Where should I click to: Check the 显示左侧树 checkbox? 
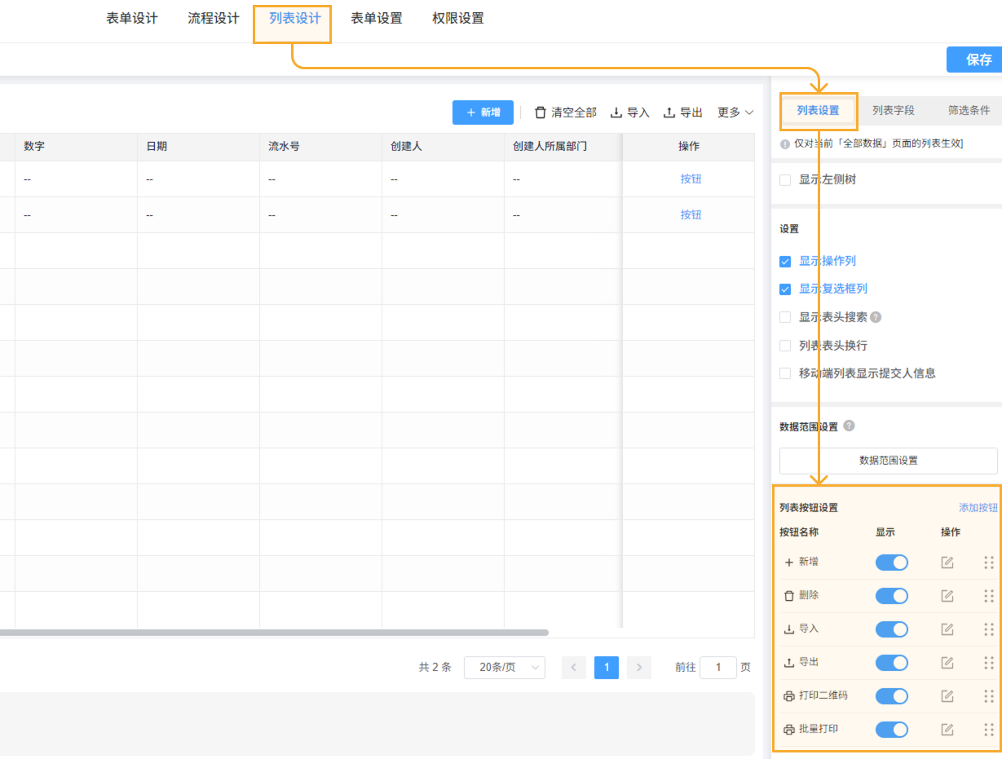point(785,179)
